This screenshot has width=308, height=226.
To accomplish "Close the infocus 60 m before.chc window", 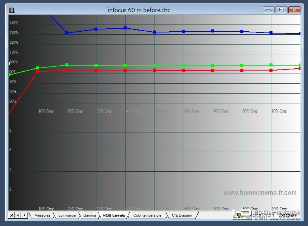I will click(294, 10).
